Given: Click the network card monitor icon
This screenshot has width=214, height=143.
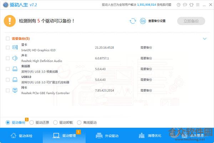Looking at the screenshot, I should point(15,90).
